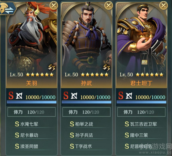
Task: Click the hero swap helmet icon
Action: point(8,9)
